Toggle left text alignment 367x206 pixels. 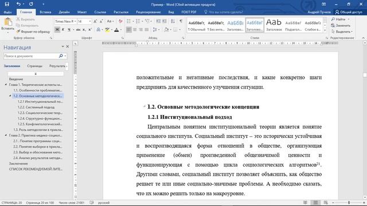coord(128,30)
